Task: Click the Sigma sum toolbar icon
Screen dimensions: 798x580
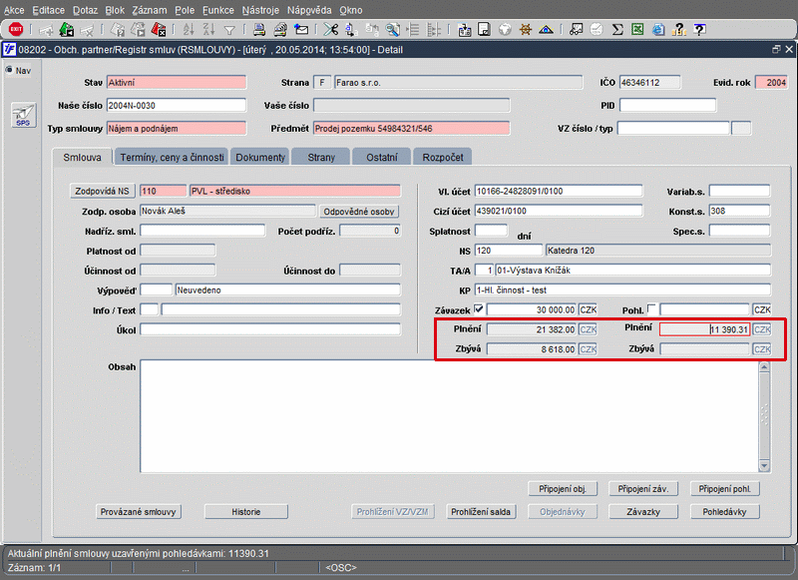Action: (617, 30)
